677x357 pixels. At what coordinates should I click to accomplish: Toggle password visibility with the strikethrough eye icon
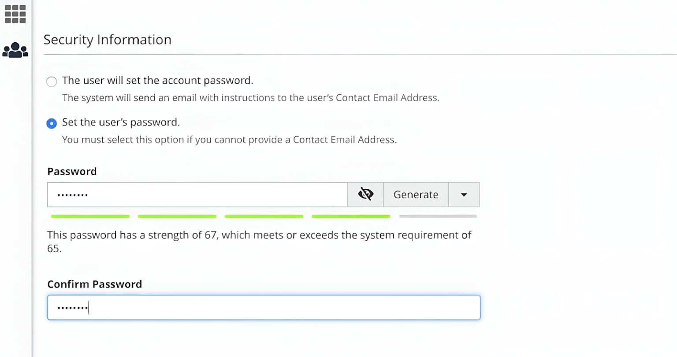coord(365,194)
